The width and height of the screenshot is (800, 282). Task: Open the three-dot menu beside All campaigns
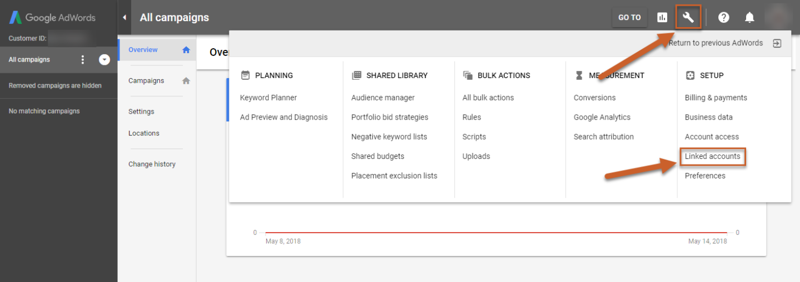[x=83, y=60]
